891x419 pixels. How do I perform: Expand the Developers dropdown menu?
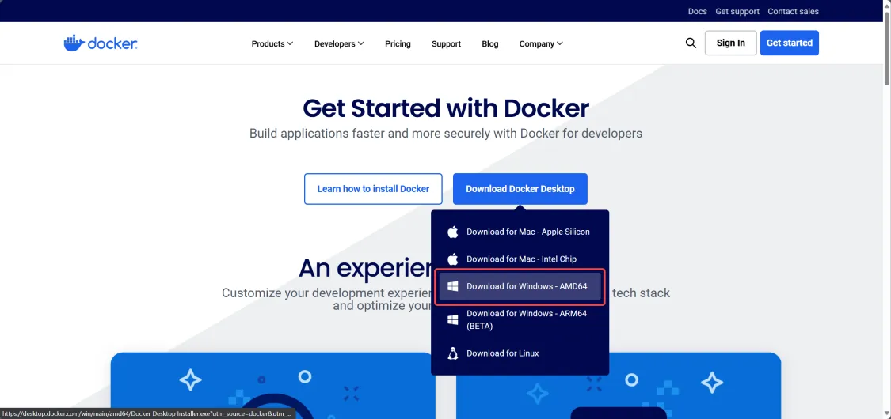point(339,43)
